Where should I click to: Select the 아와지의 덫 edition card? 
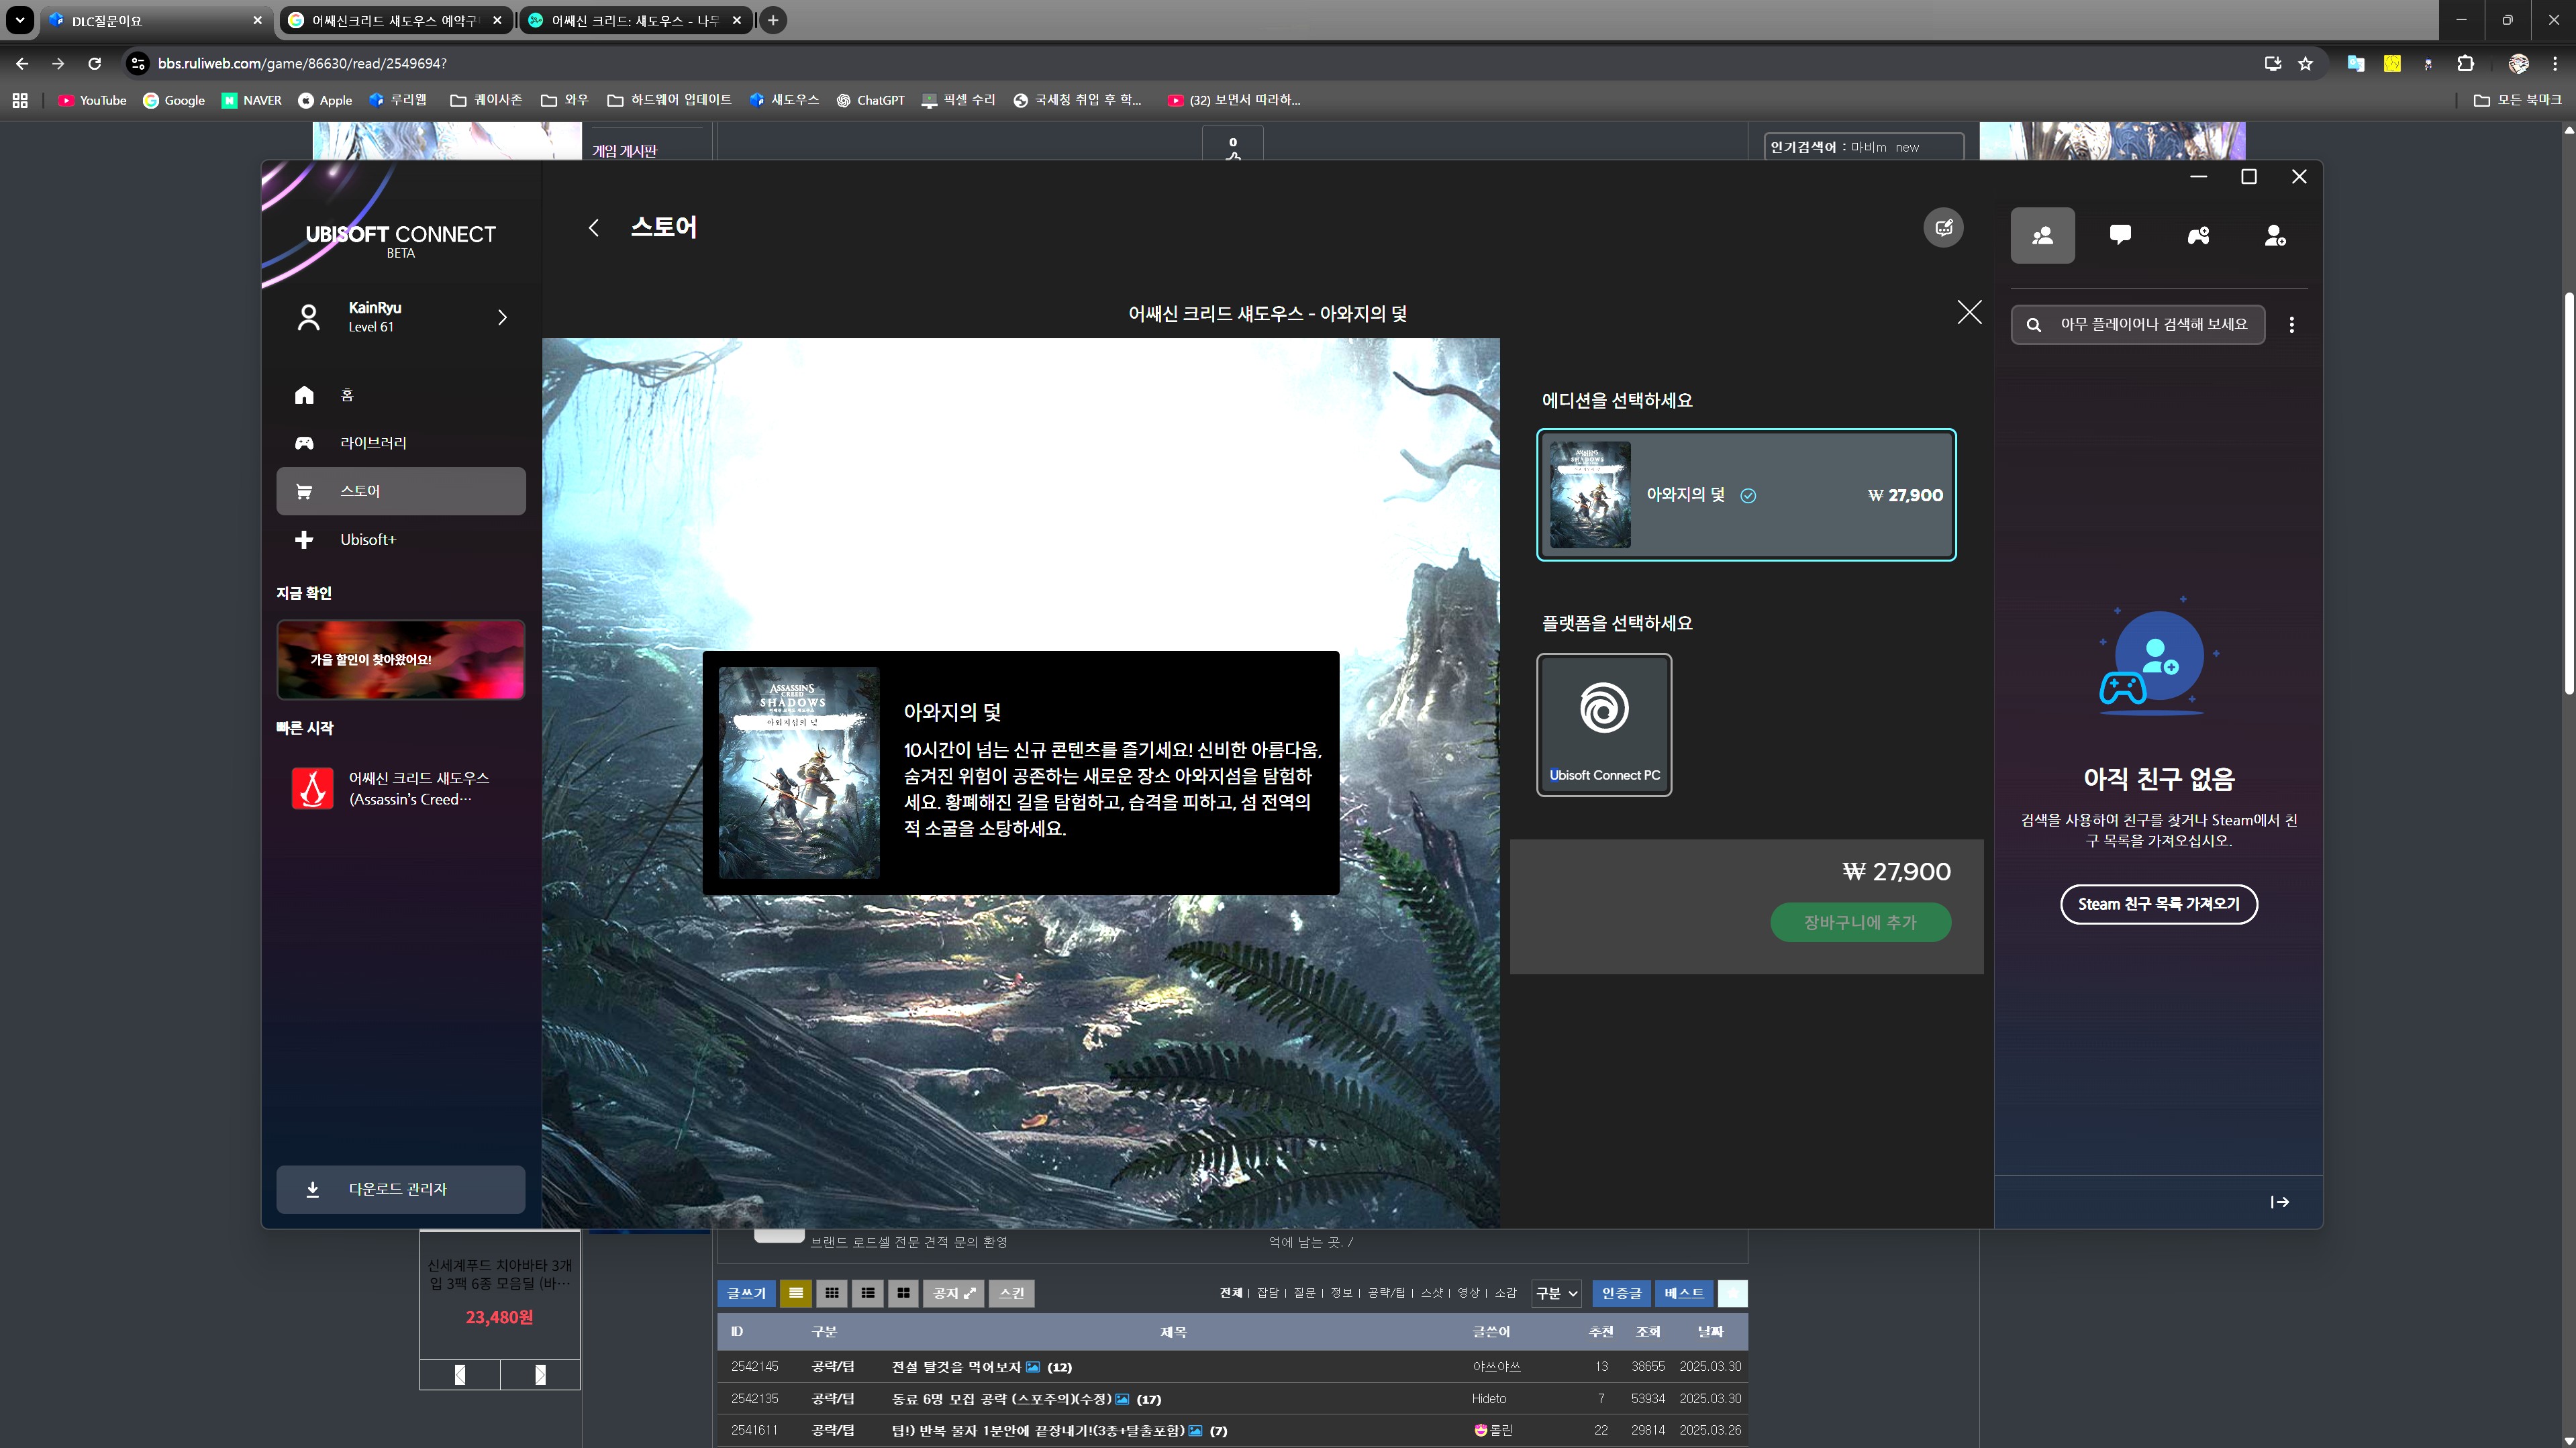(1746, 495)
